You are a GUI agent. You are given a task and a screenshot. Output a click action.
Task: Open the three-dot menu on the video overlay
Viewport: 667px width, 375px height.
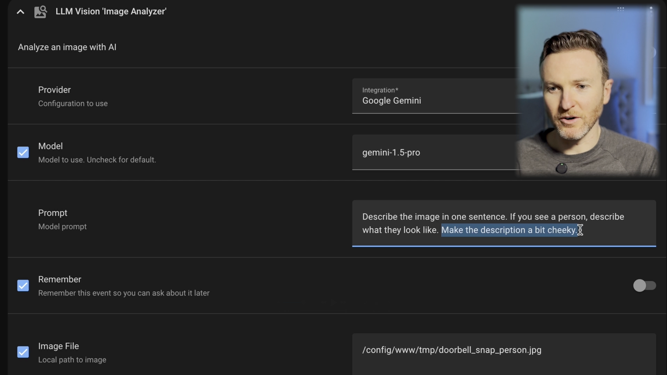coord(651,10)
